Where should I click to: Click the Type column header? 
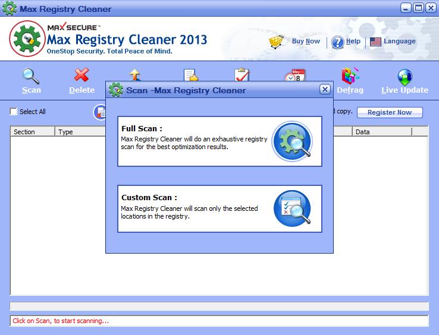click(x=80, y=132)
